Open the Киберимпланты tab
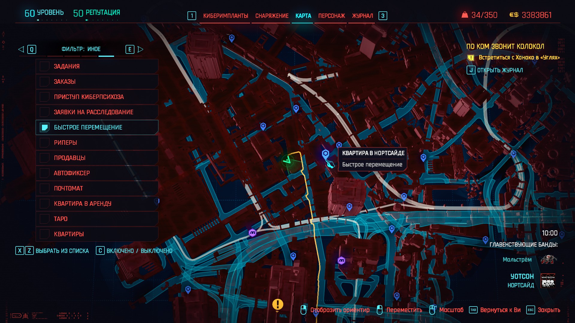 (x=226, y=16)
